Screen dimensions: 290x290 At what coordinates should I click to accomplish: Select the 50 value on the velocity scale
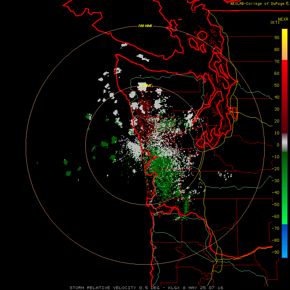click(x=277, y=85)
